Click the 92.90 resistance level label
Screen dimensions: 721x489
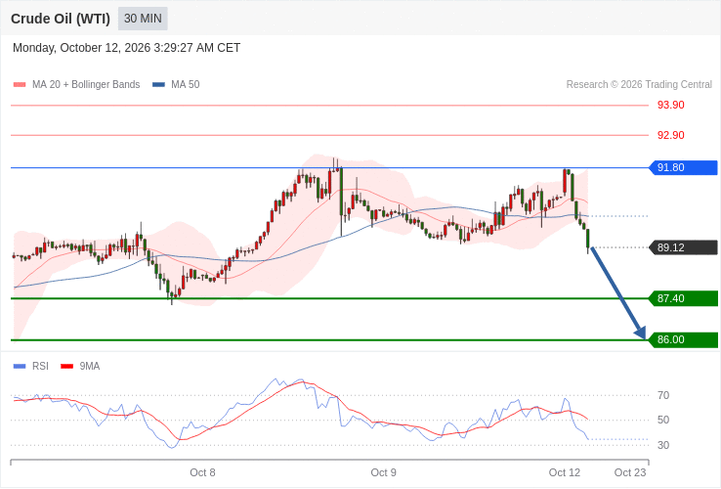(670, 135)
